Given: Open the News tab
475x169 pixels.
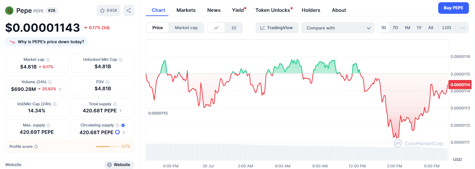Looking at the screenshot, I should 214,10.
